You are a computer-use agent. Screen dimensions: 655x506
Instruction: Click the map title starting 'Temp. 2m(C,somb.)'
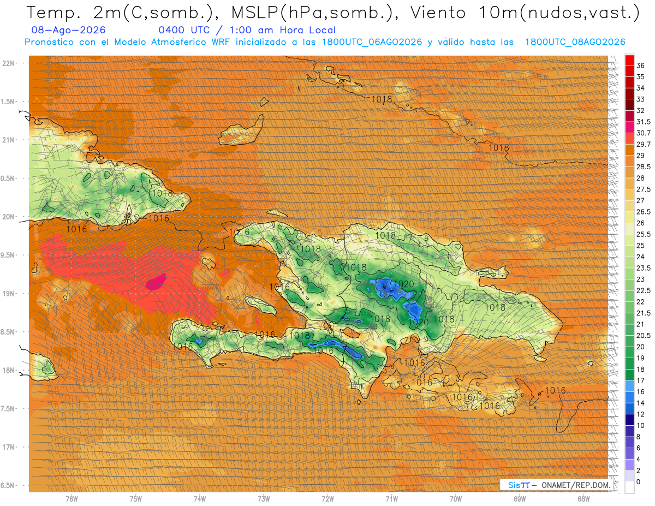332,13
